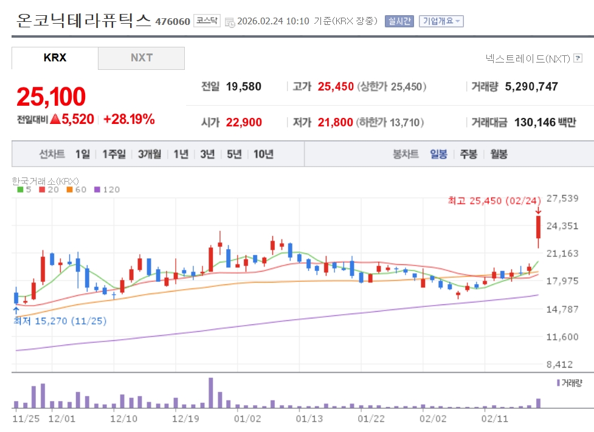
Task: Select the 3개월 line chart period
Action: [x=149, y=154]
